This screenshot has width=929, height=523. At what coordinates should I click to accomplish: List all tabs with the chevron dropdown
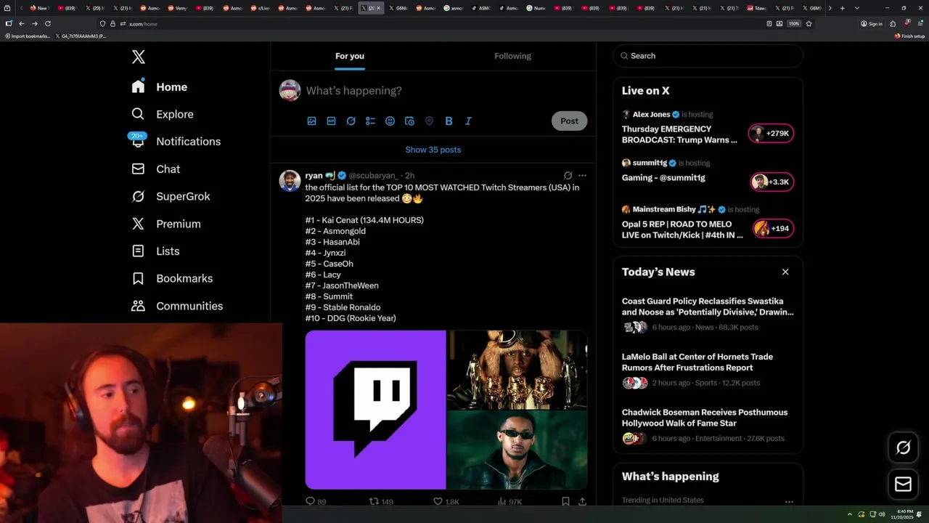tap(857, 8)
